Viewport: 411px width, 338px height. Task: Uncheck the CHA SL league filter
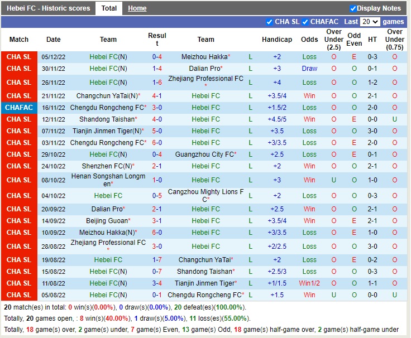coord(270,22)
